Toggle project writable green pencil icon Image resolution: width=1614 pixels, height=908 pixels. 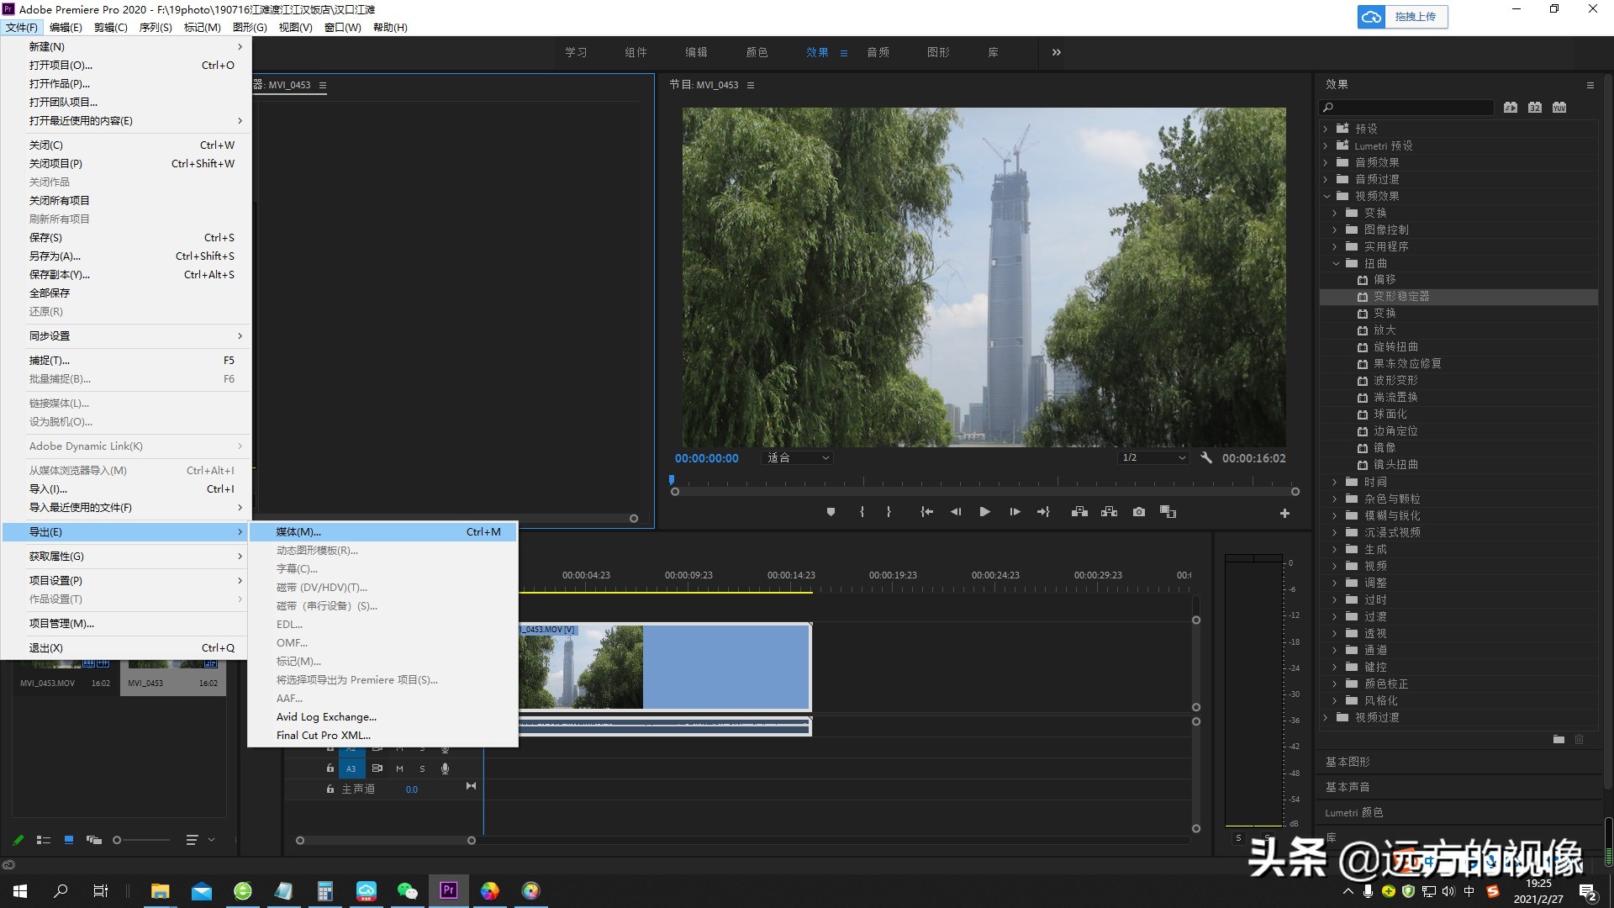(18, 840)
